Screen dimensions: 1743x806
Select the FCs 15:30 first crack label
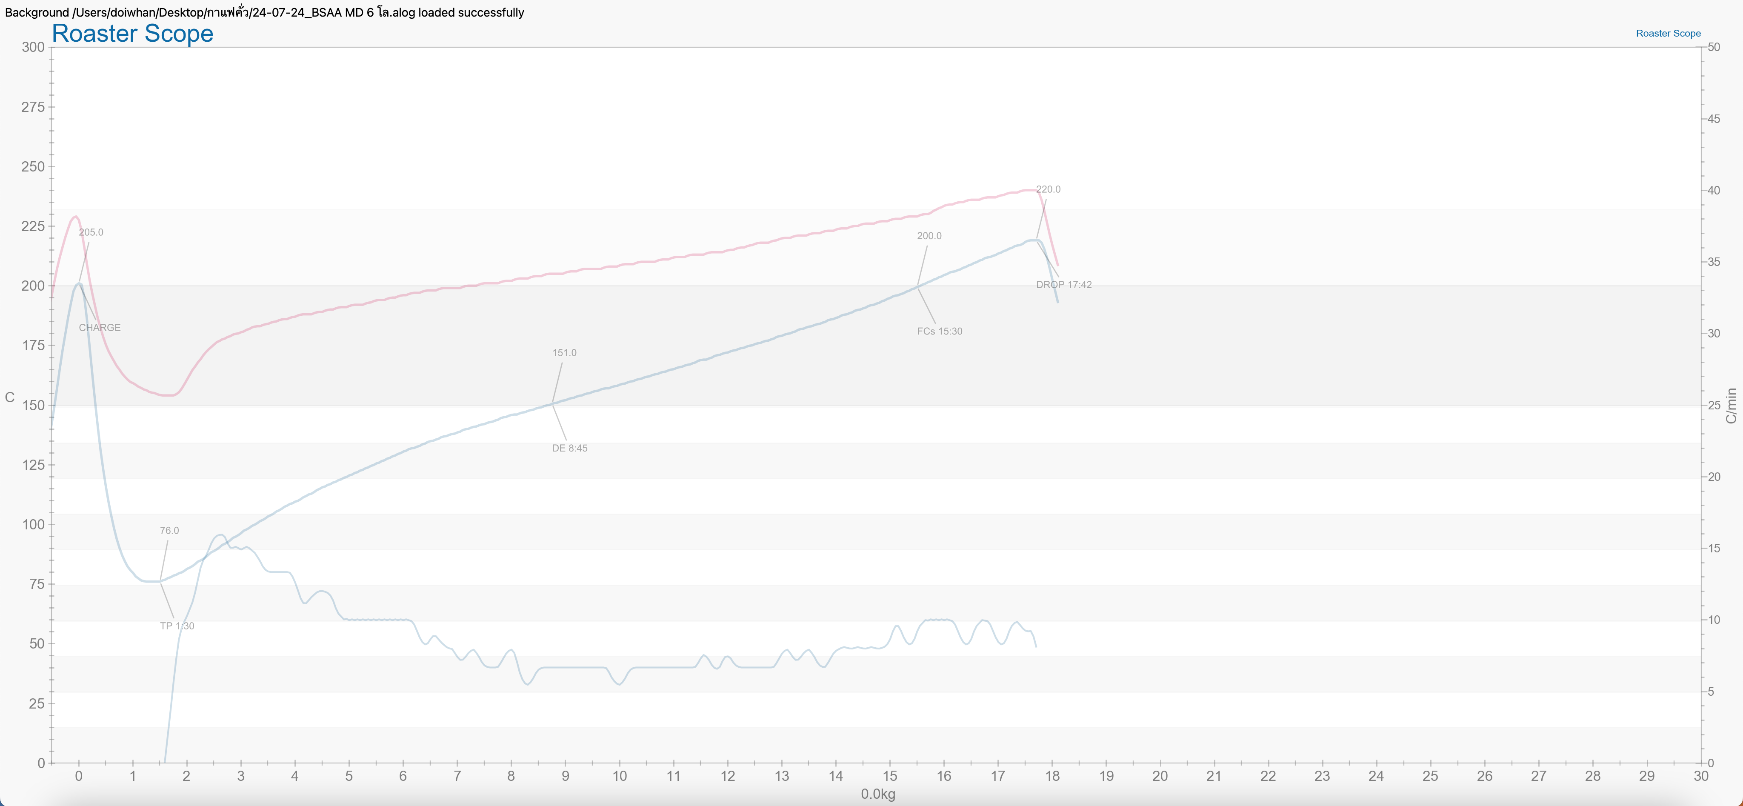coord(939,331)
